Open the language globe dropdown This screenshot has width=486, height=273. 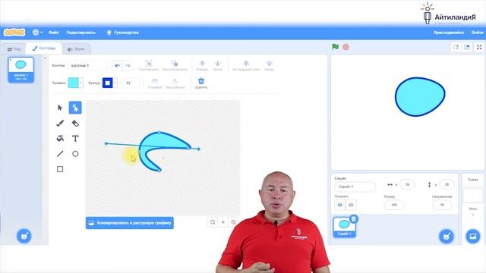[37, 32]
